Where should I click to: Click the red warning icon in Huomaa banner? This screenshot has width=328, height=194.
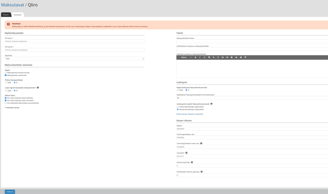tap(8, 24)
